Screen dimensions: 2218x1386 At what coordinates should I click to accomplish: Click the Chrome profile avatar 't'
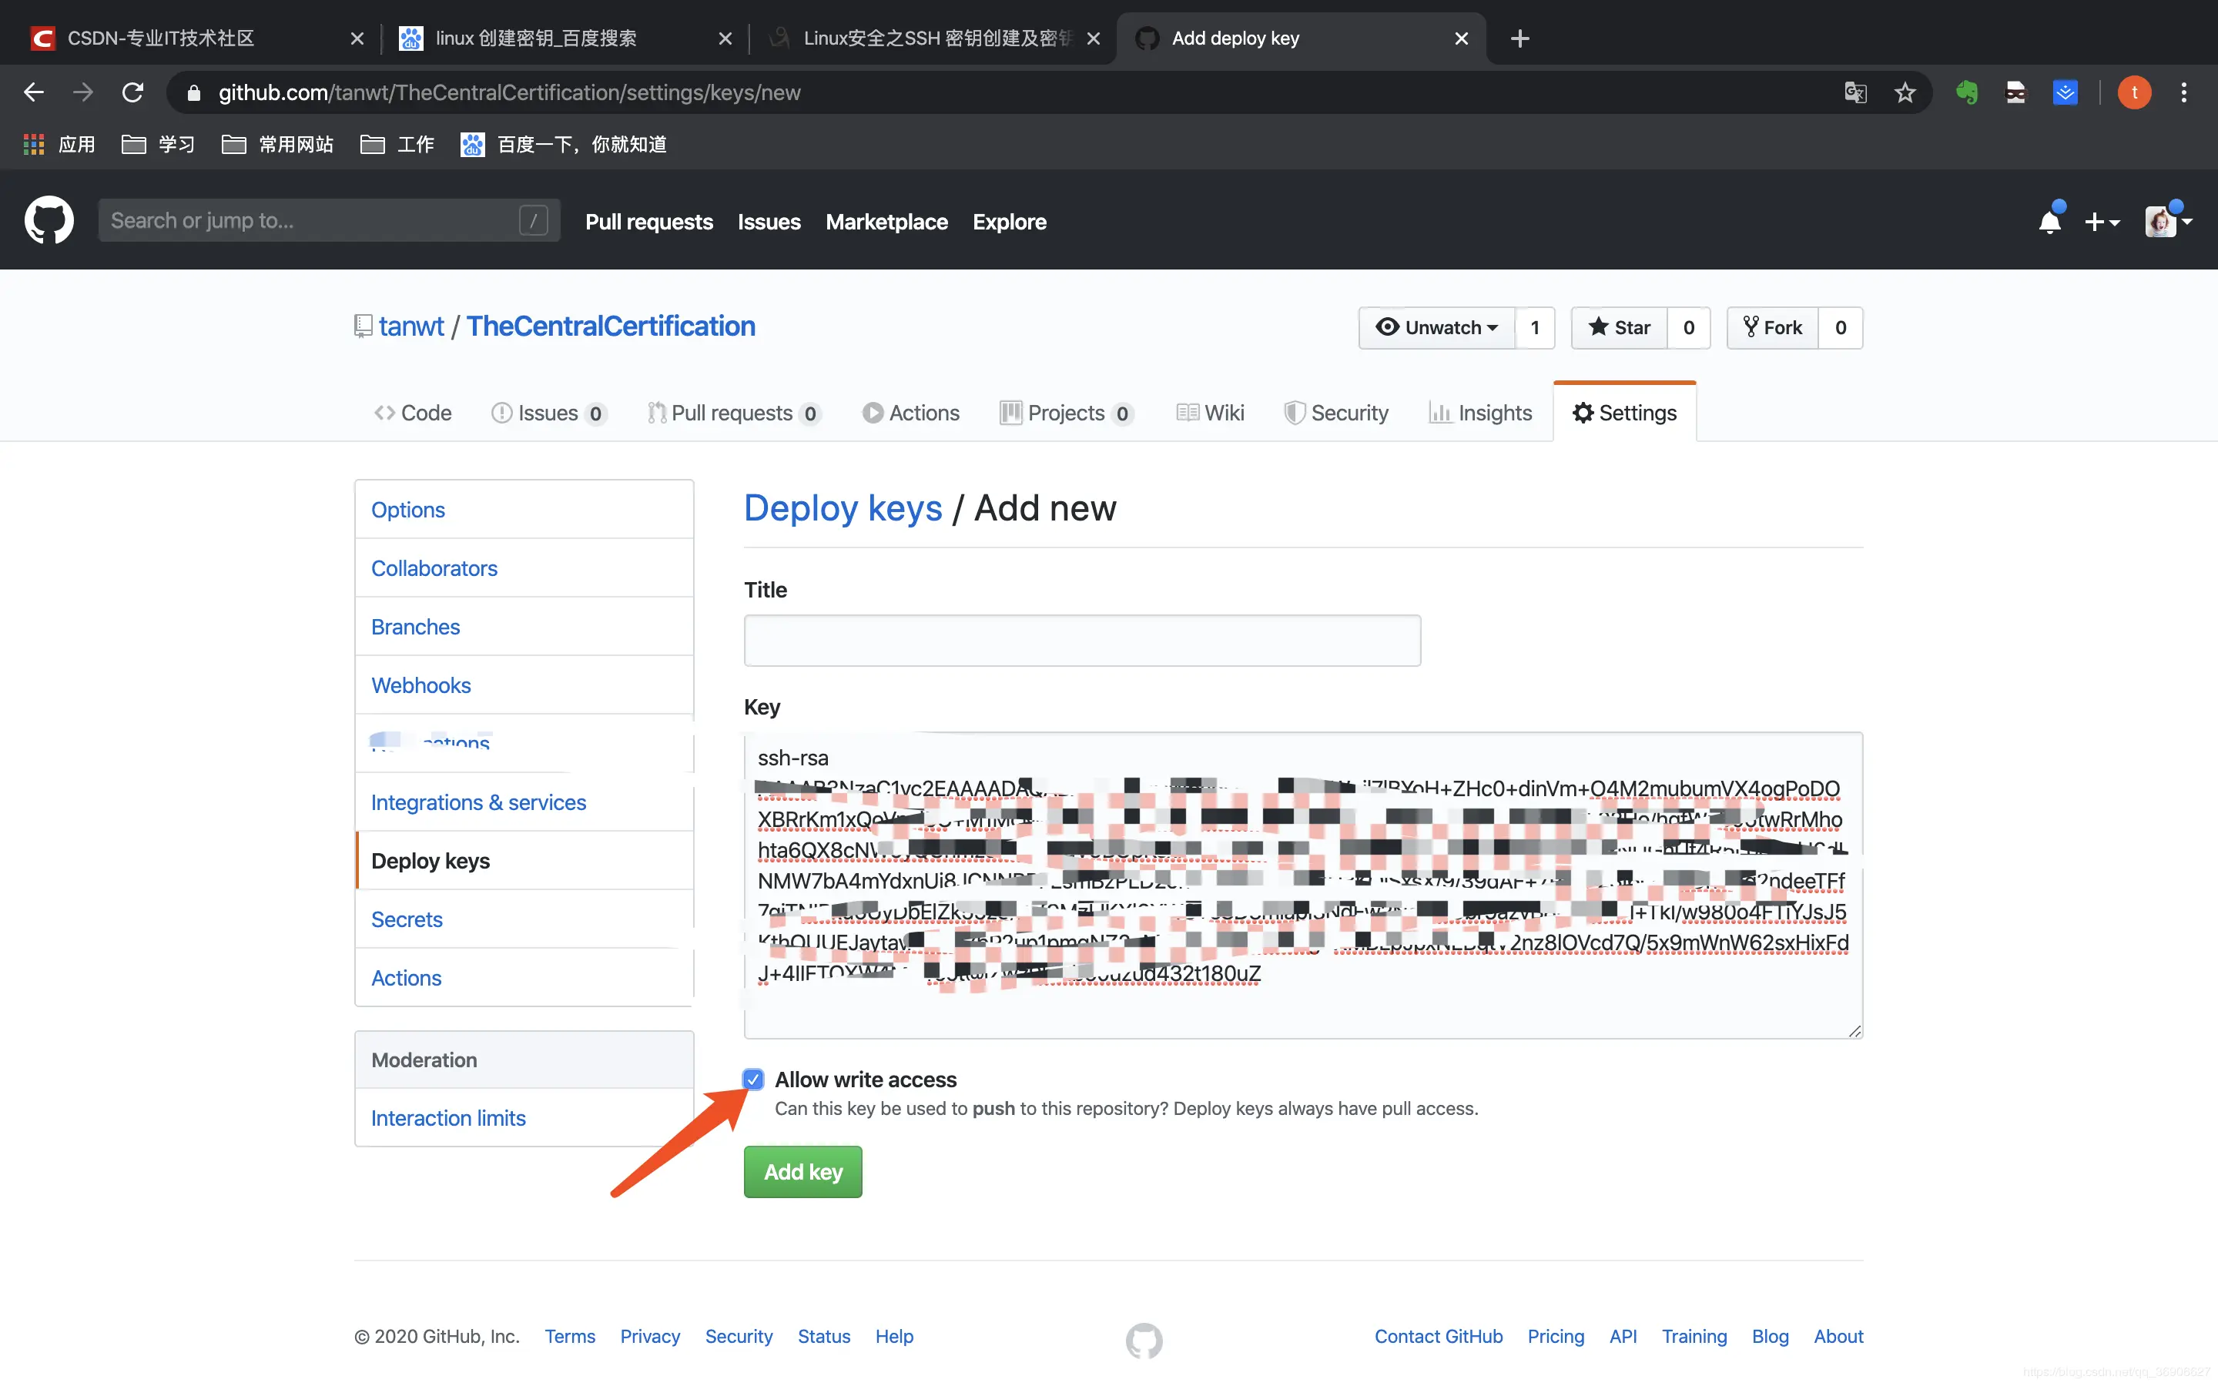click(x=2135, y=92)
